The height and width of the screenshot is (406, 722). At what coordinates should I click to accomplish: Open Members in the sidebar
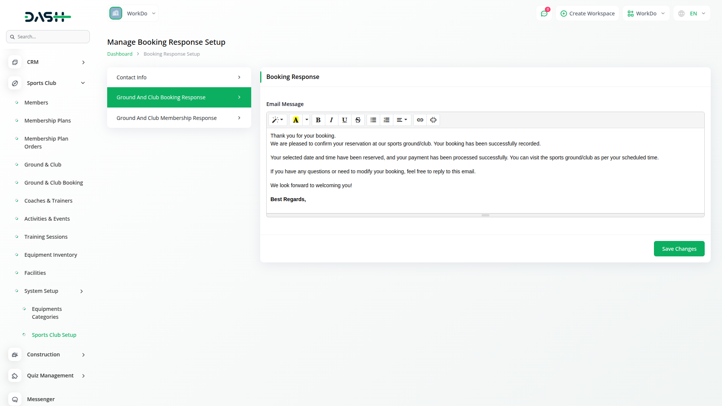(36, 103)
